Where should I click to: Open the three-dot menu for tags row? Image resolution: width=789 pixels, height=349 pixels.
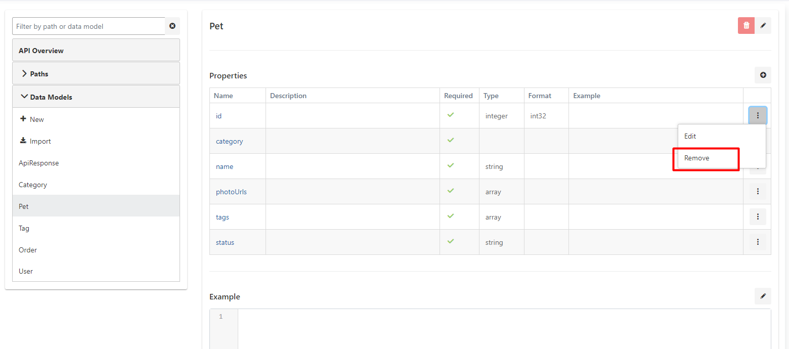pos(758,217)
